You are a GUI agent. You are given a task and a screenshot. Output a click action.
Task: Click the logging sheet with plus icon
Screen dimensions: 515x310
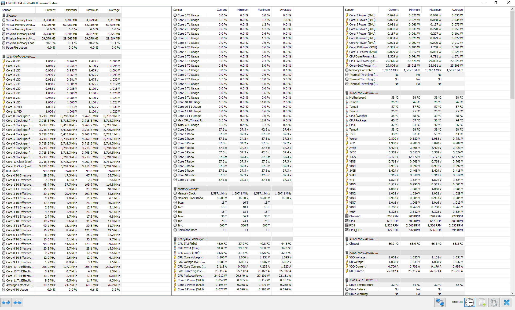[482, 302]
